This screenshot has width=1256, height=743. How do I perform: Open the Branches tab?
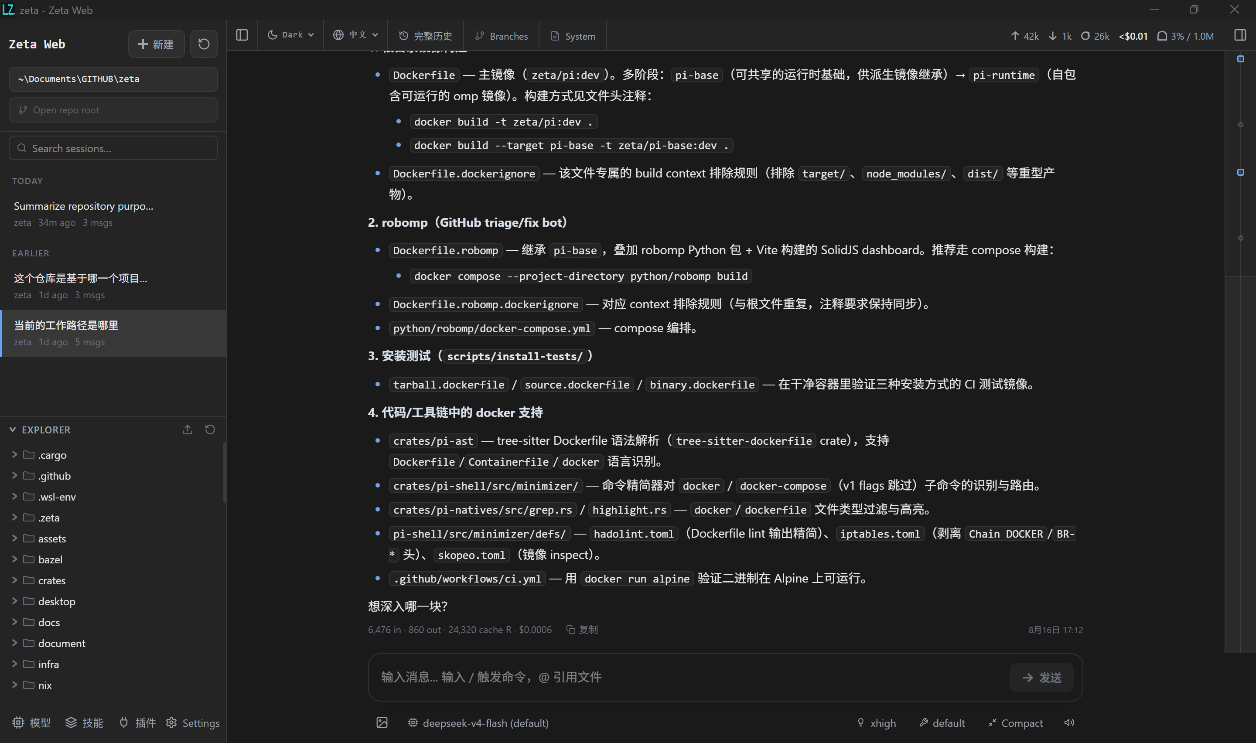[x=501, y=36]
